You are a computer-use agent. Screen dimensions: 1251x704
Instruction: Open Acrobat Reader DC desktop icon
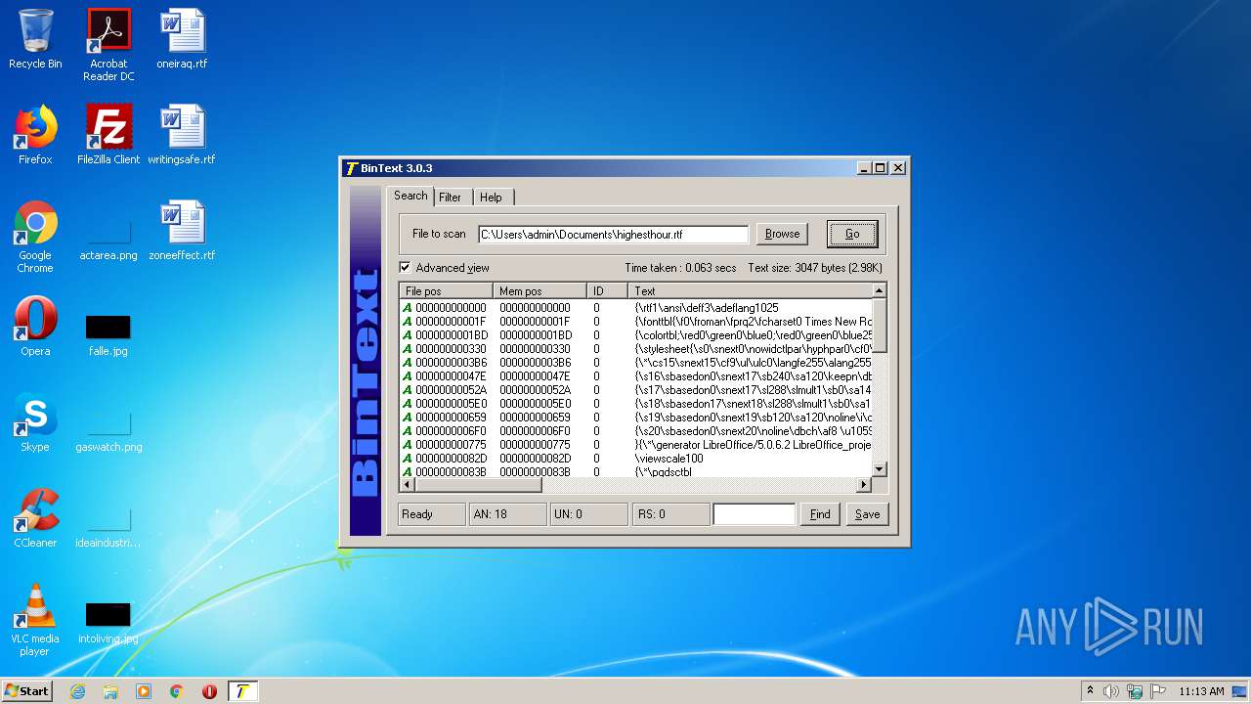click(108, 45)
